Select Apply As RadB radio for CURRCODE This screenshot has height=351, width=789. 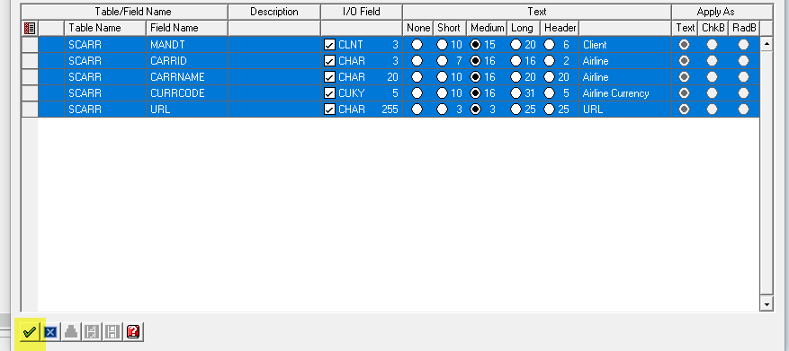click(743, 92)
